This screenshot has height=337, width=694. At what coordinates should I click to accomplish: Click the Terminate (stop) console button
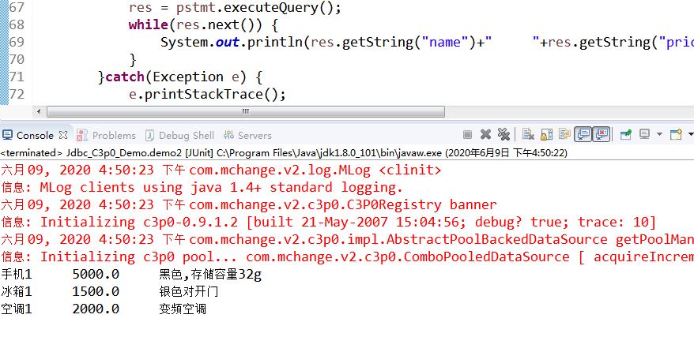click(x=467, y=135)
